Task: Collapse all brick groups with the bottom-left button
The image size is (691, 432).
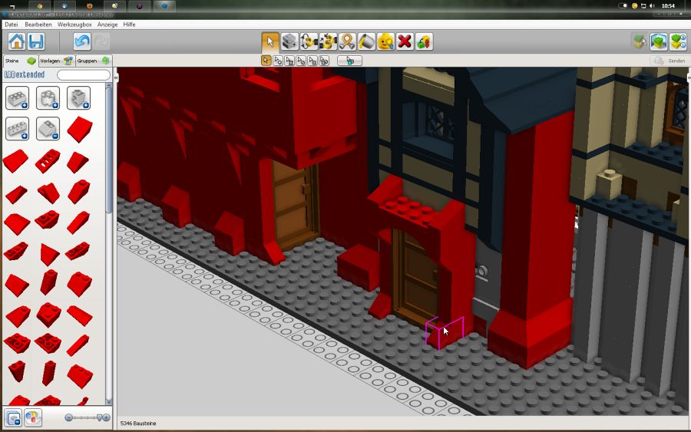Action: click(x=13, y=417)
